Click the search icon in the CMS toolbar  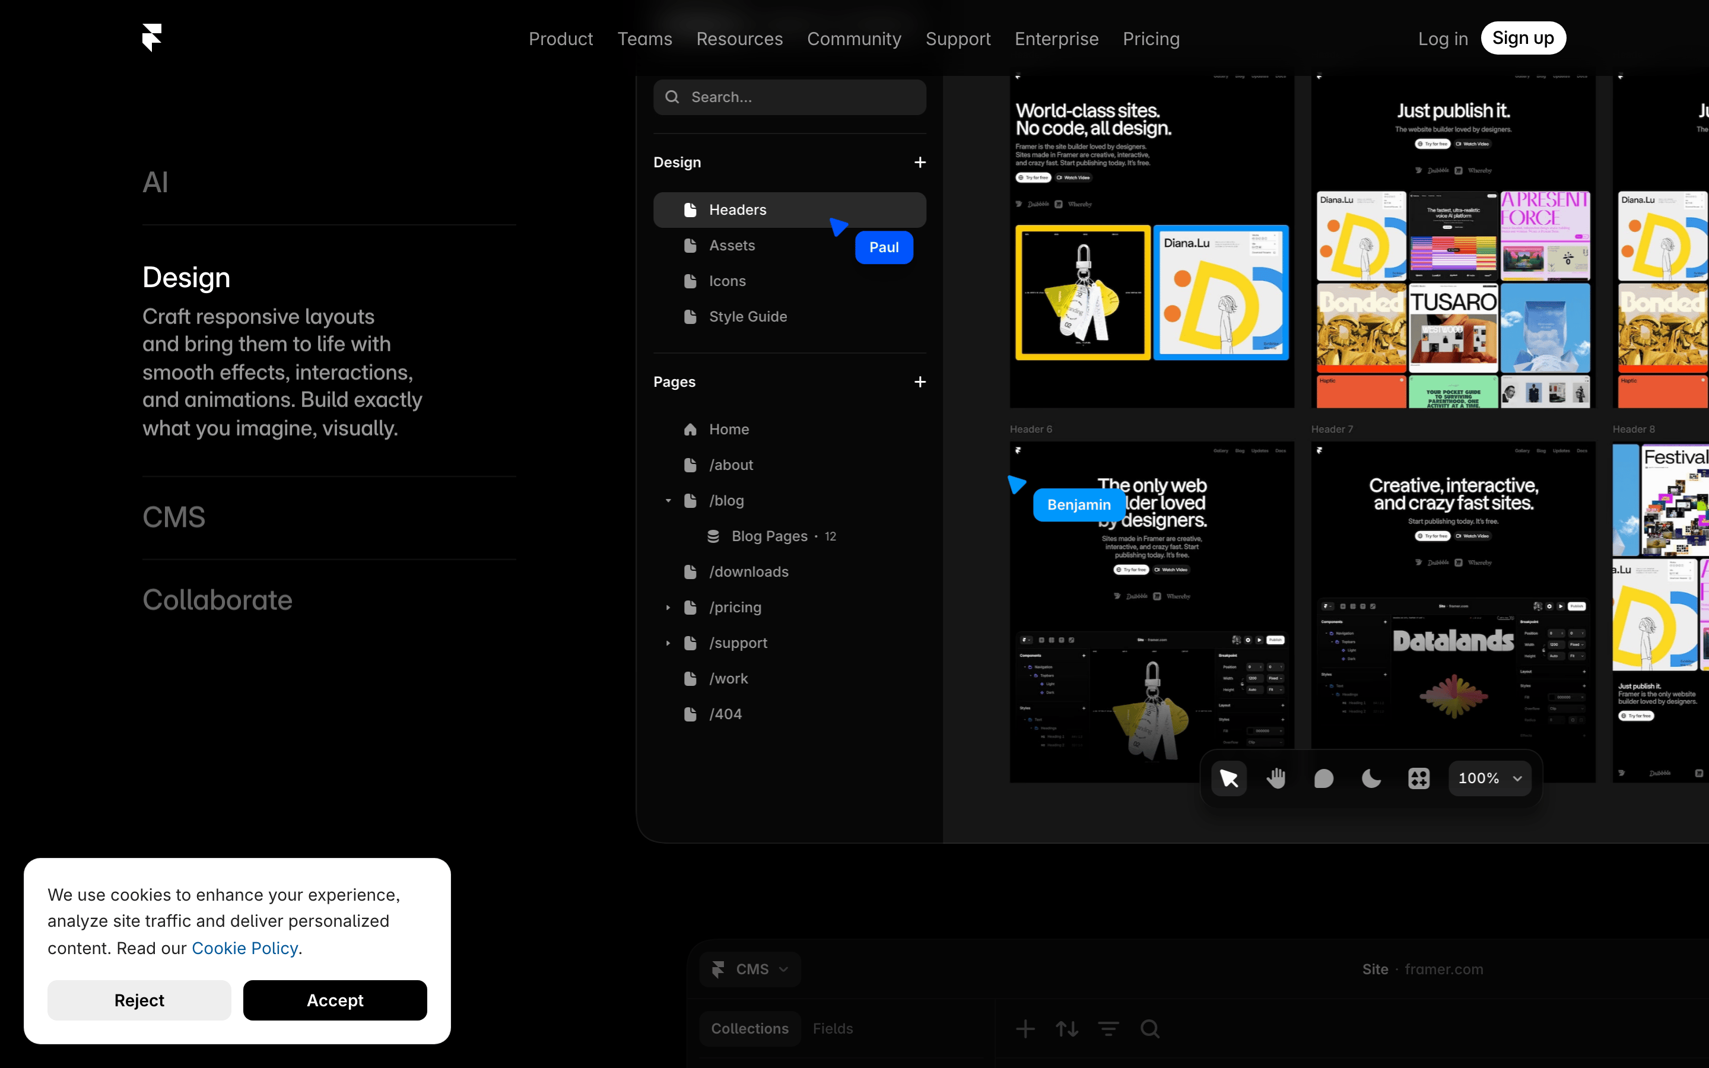click(x=1151, y=1029)
